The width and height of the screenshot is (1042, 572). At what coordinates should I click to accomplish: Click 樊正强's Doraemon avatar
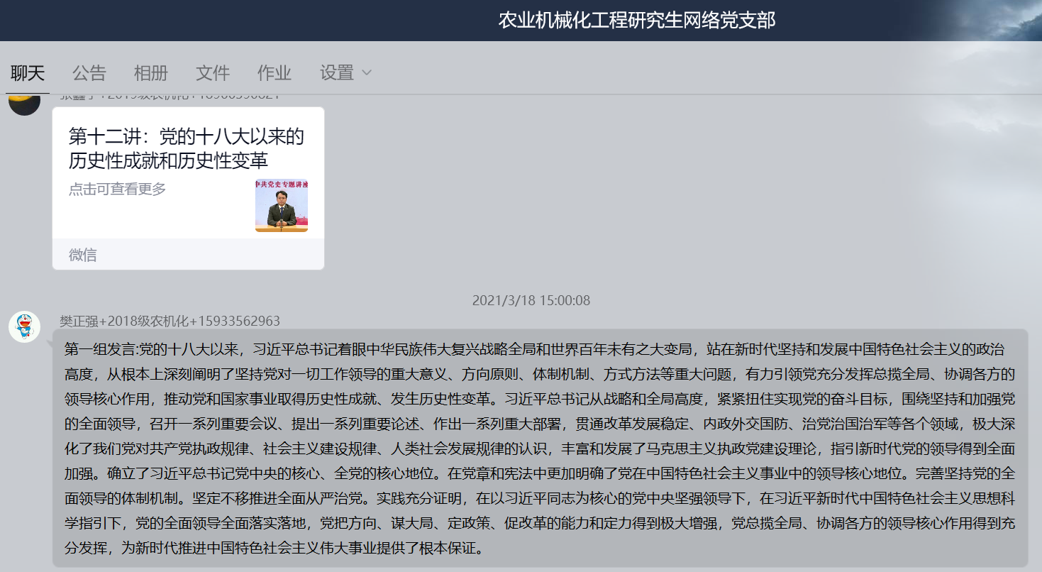pos(23,325)
